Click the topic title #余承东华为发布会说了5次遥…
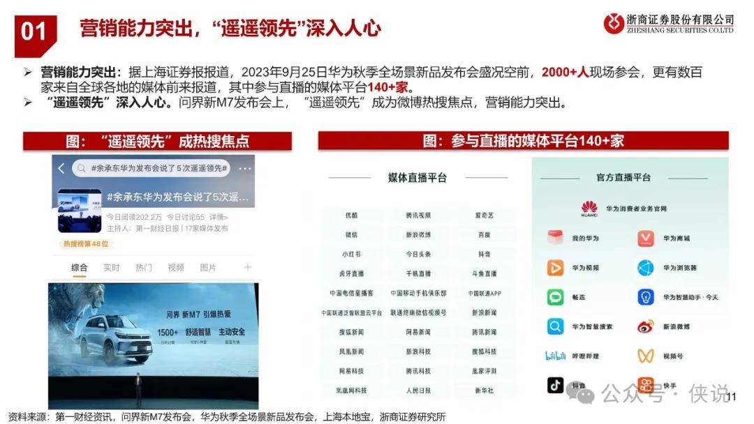The height and width of the screenshot is (424, 754). pyautogui.click(x=178, y=197)
